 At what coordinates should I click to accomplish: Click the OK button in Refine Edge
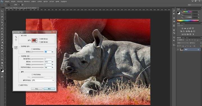49,89
